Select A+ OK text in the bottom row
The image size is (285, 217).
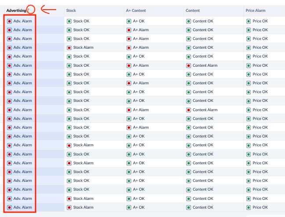pyautogui.click(x=139, y=207)
